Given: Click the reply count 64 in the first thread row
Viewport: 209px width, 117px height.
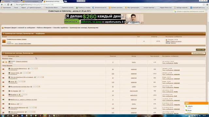Looking at the screenshot, I should tap(113, 69).
